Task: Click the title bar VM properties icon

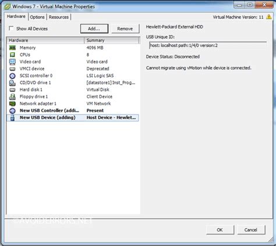Action: click(x=7, y=6)
